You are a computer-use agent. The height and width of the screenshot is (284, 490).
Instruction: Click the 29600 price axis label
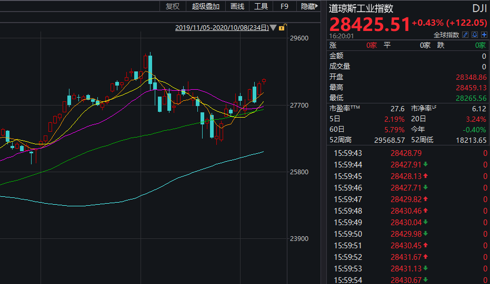coord(299,38)
